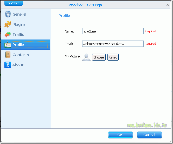Viewport: 173px width, 144px height.
Task: Click the gear icon beside General
Action: coord(8,14)
